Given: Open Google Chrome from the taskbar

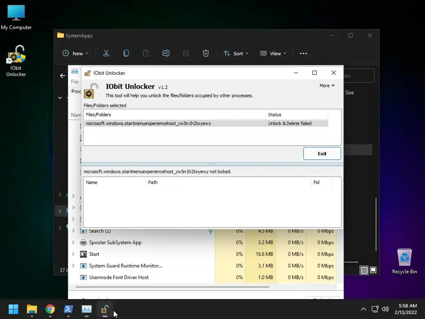Looking at the screenshot, I should click(50, 309).
